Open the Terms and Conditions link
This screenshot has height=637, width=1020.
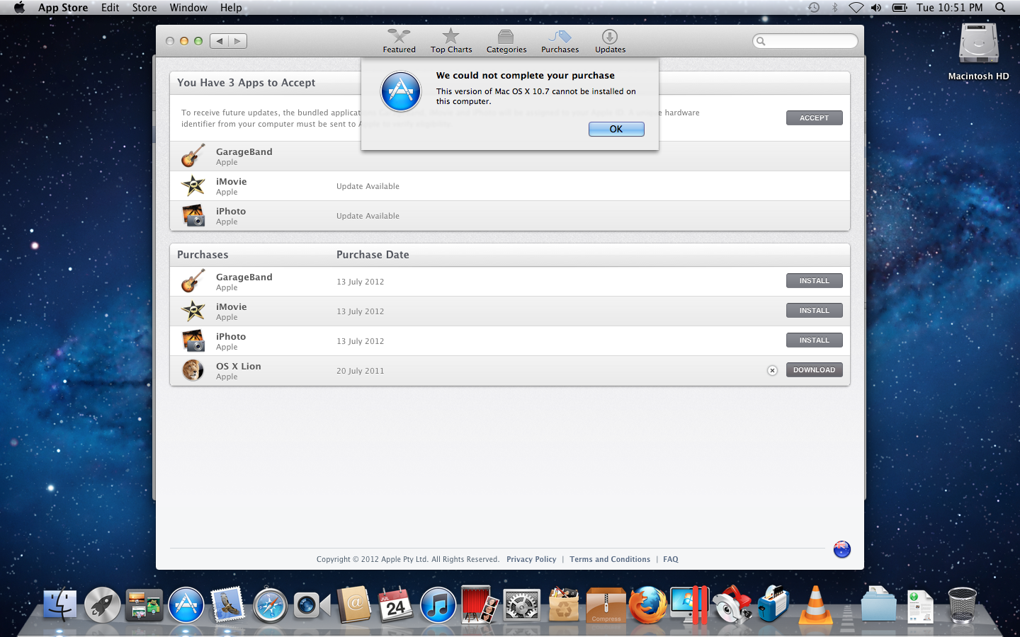coord(610,559)
